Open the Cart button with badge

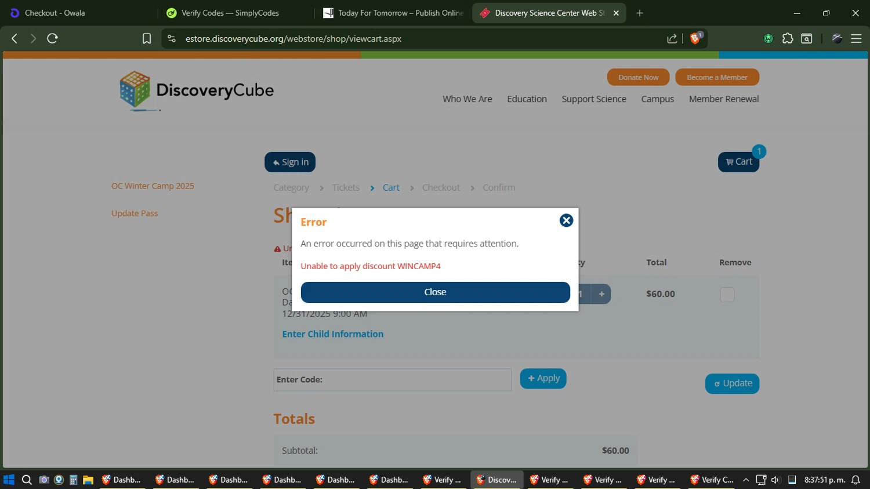coord(738,162)
